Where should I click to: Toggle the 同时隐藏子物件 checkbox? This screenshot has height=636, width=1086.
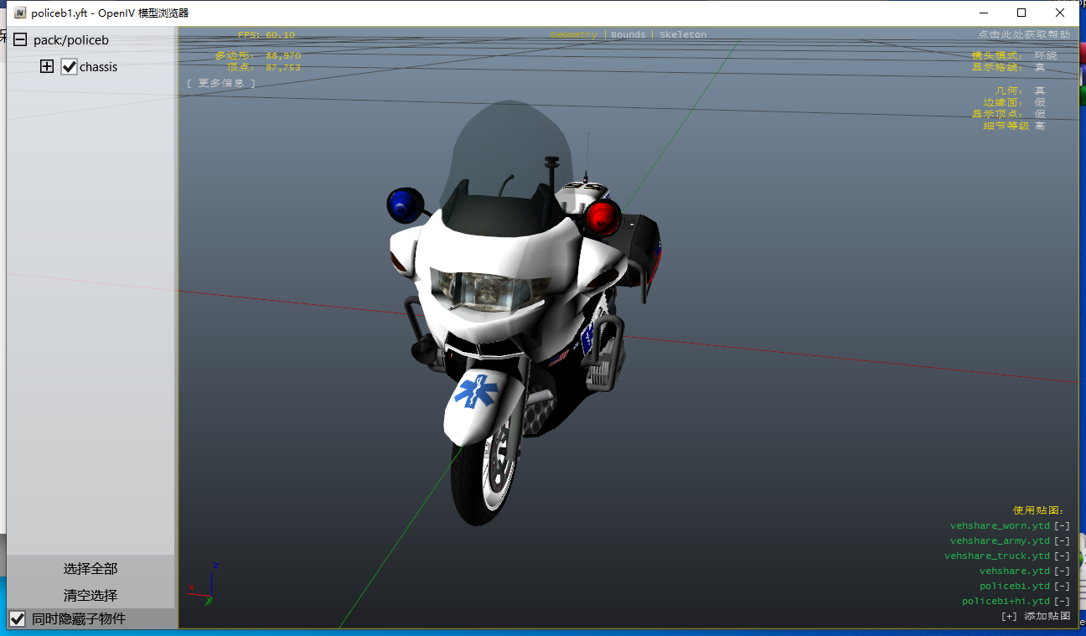point(17,619)
